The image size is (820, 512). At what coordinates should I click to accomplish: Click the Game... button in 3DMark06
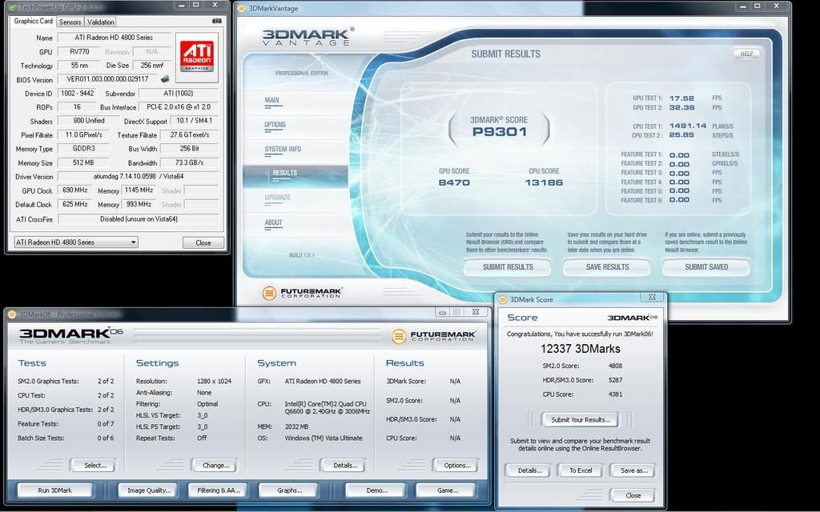pos(447,490)
